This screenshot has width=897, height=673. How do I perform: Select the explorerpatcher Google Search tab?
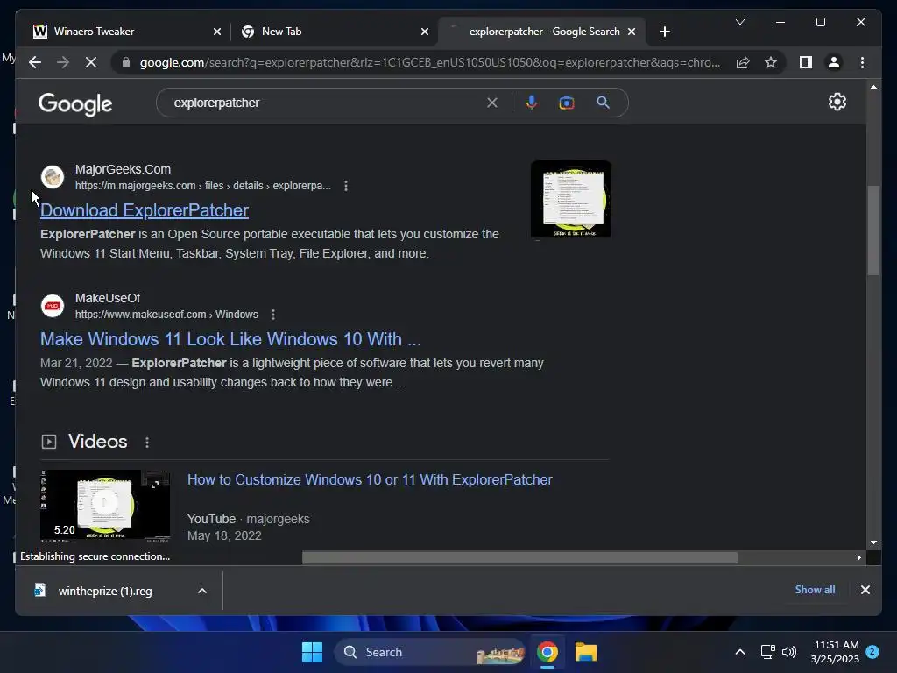[x=541, y=32]
